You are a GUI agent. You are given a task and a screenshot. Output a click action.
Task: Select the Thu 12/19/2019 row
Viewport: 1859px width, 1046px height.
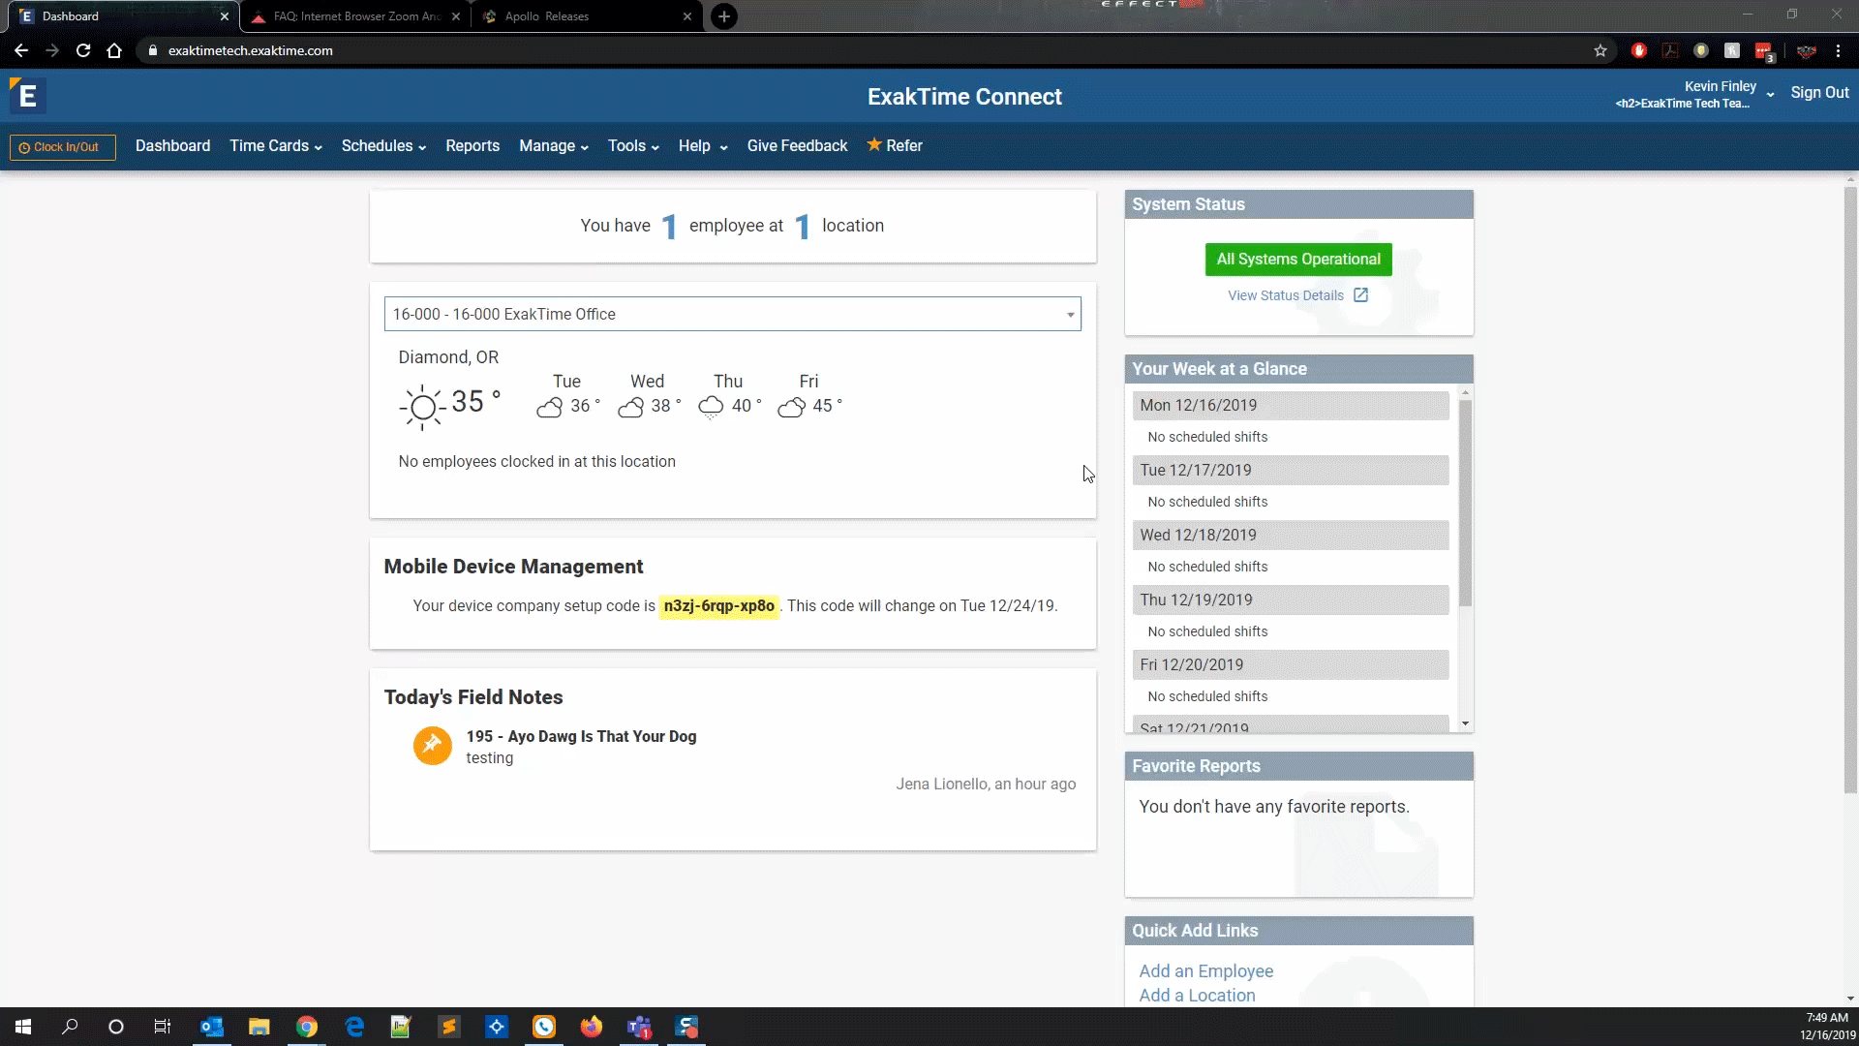1291,600
